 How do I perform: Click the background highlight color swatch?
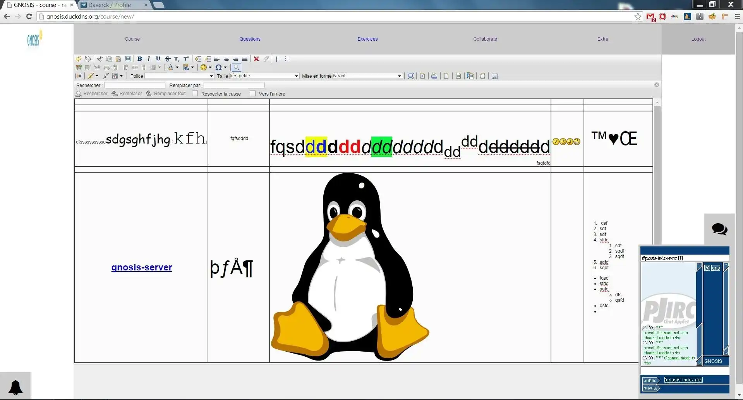pos(186,67)
